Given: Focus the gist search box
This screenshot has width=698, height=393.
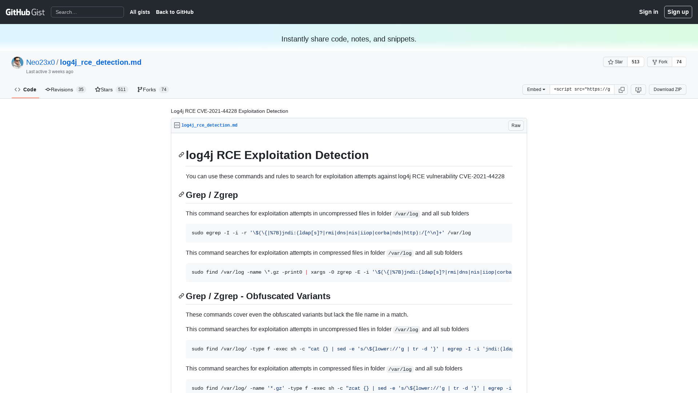Looking at the screenshot, I should tap(87, 12).
